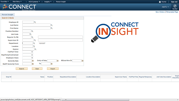Click the District input field
Image resolution: width=179 pixels, height=101 pixels.
[28, 49]
